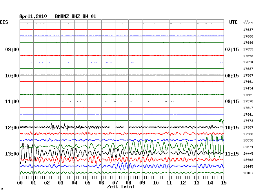This screenshot has width=255, height=193.
Task: Click the "14" minute tick label
Action: [x=210, y=183]
